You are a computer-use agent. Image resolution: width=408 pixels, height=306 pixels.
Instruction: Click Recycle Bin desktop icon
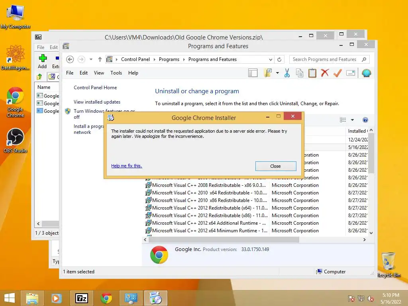(x=388, y=265)
